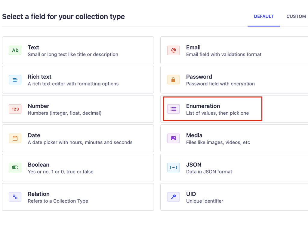
Task: Click the Enumeration list icon
Action: pos(174,109)
